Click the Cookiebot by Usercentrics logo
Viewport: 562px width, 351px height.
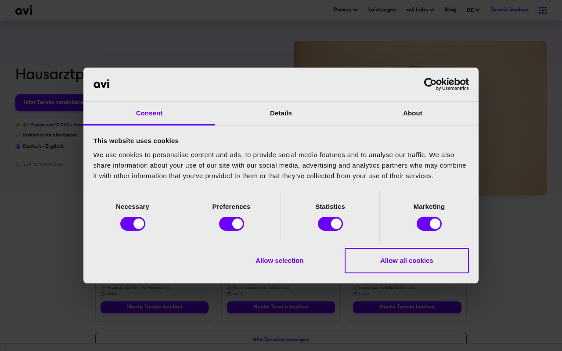446,84
